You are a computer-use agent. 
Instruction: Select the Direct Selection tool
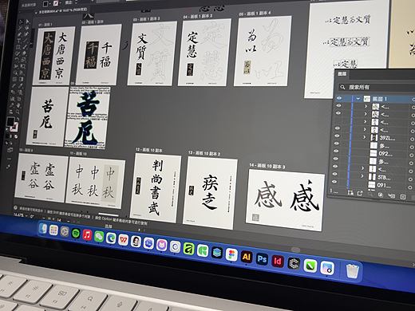coord(27,22)
